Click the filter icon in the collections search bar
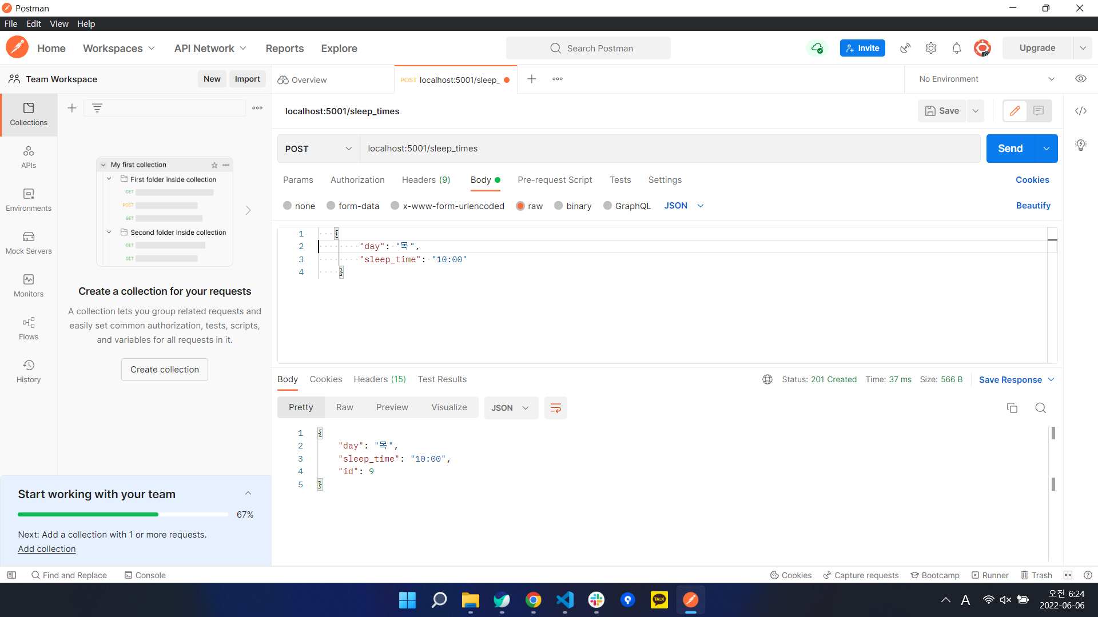Image resolution: width=1098 pixels, height=617 pixels. tap(97, 108)
